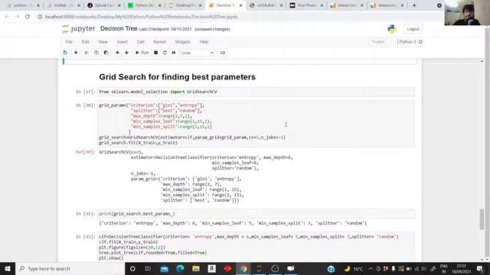Open Google Chrome from the taskbar
This screenshot has width=490, height=275.
click(x=243, y=268)
